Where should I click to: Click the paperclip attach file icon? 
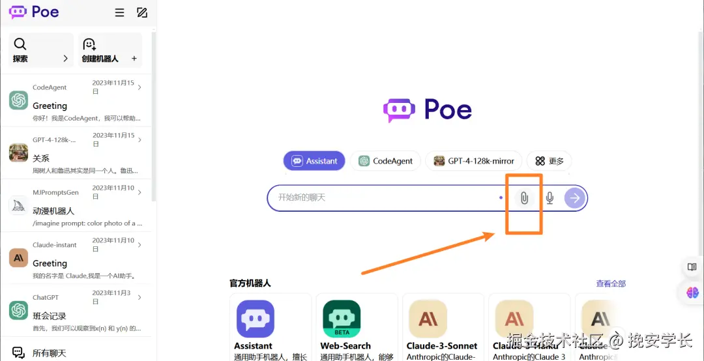[x=523, y=197]
